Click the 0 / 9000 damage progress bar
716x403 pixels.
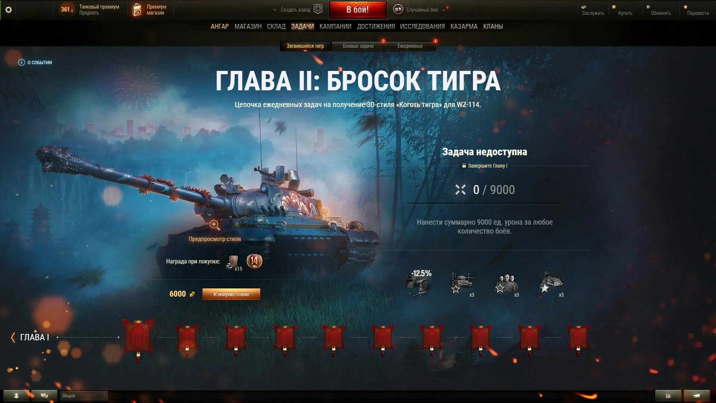[x=484, y=203]
